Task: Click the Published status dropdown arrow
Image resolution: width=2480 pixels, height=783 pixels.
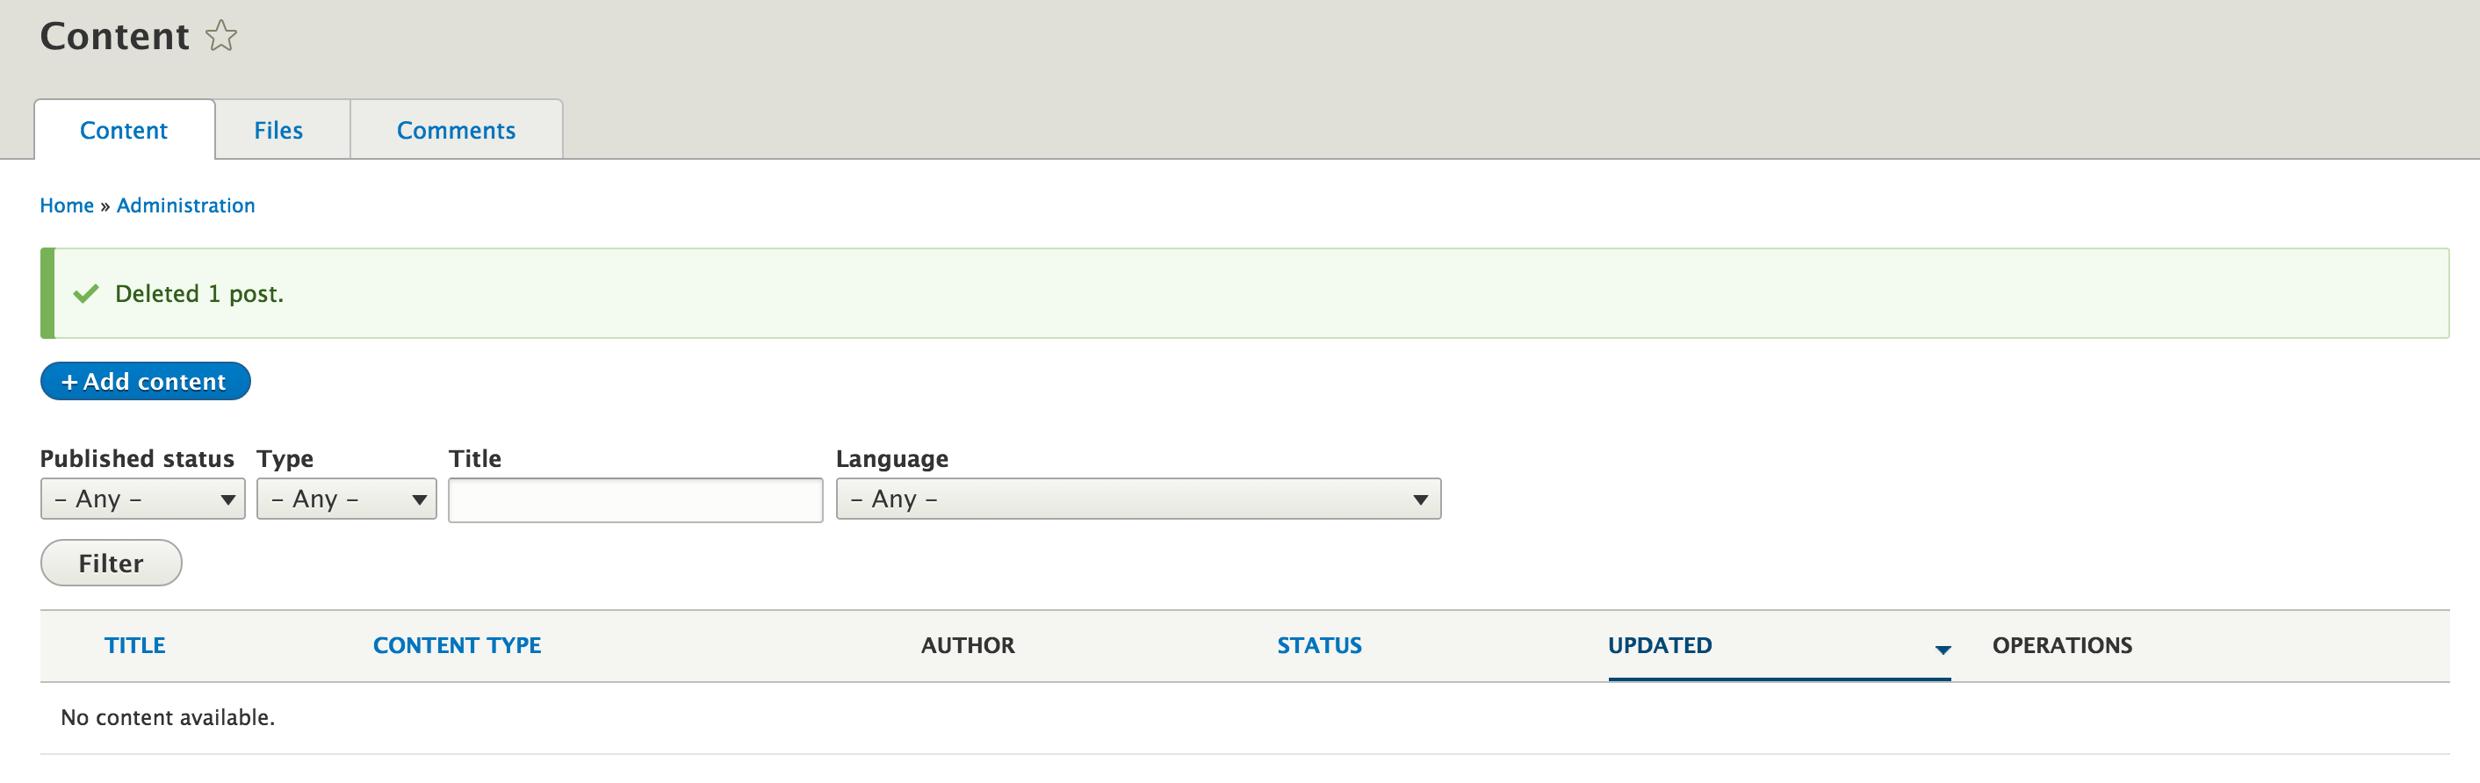Action: pos(228,499)
